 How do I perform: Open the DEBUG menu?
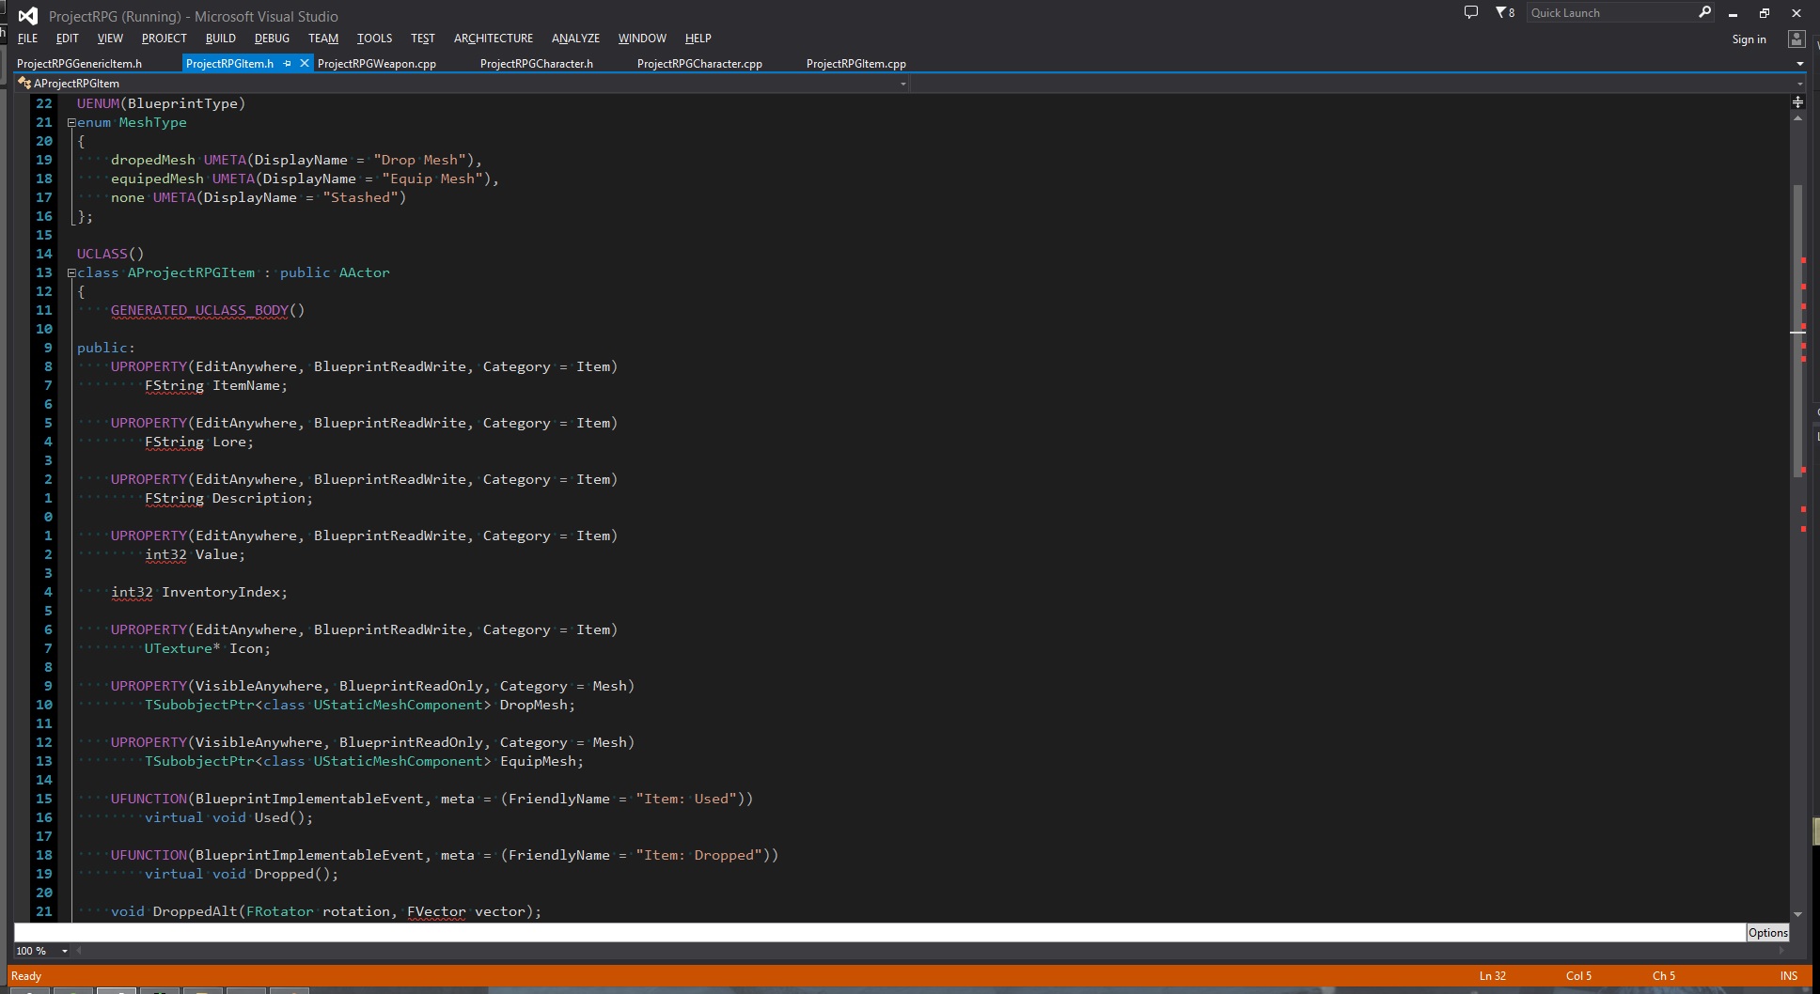(272, 39)
